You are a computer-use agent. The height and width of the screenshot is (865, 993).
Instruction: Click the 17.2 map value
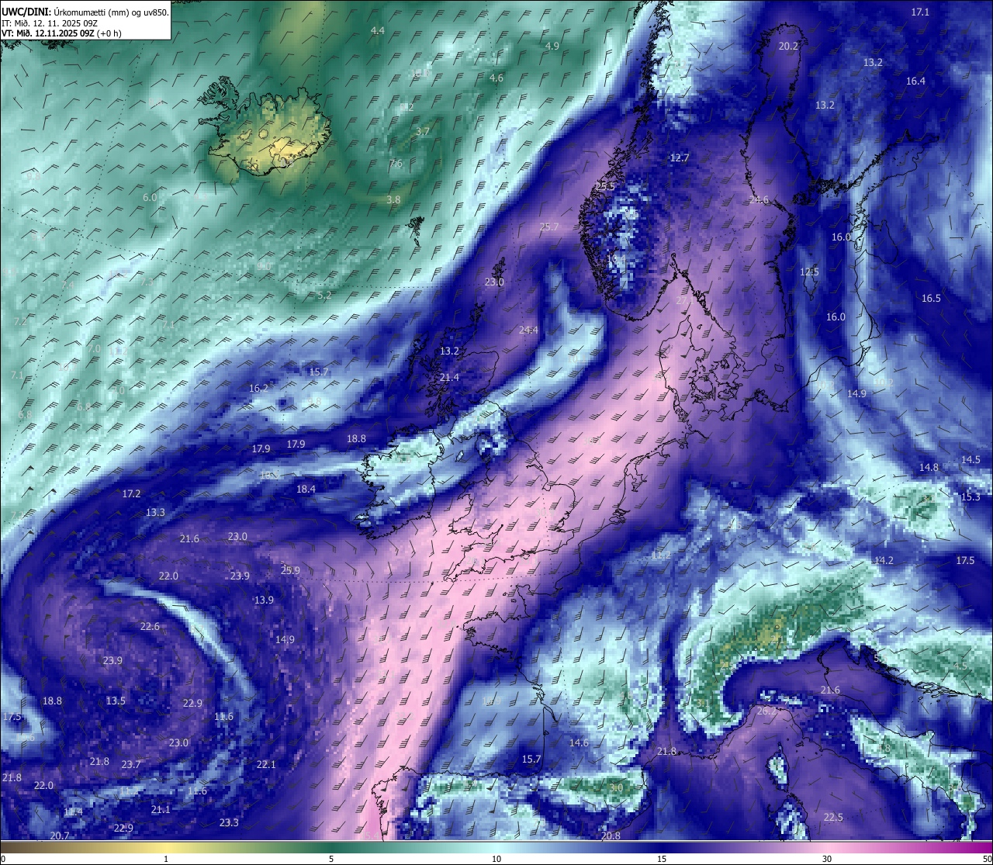pos(132,494)
